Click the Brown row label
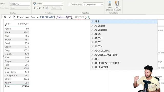The height and width of the screenshot is (92, 164). (x=8, y=40)
